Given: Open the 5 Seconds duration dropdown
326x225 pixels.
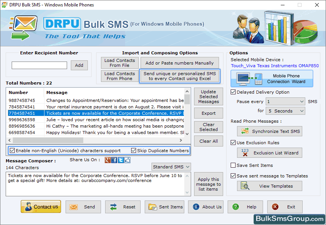Looking at the screenshot, I should 285,111.
